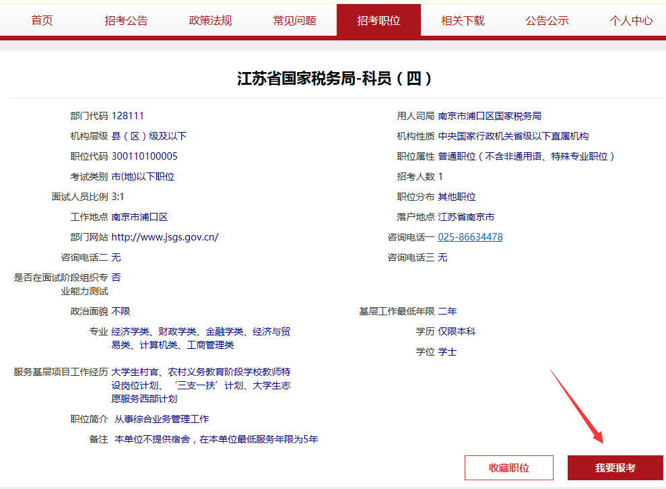666x489 pixels.
Task: Click the 咨询电话三 label
Action: pyautogui.click(x=411, y=257)
